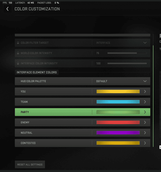Click the chevron on the Contested row

(x=145, y=143)
